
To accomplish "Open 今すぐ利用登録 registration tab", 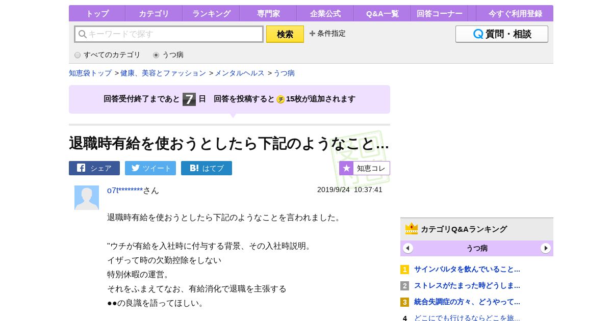I will [515, 13].
